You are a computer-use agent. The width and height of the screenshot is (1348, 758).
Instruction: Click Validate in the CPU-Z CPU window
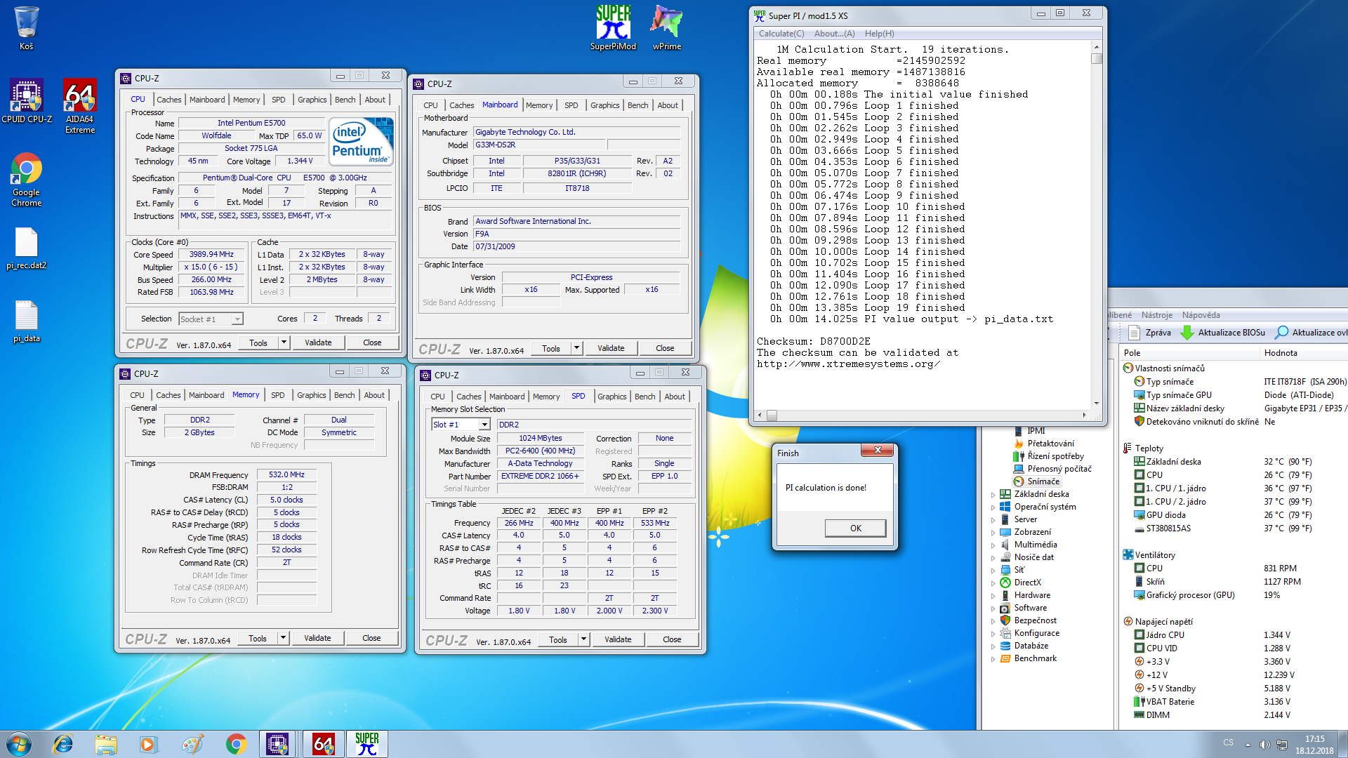point(318,343)
